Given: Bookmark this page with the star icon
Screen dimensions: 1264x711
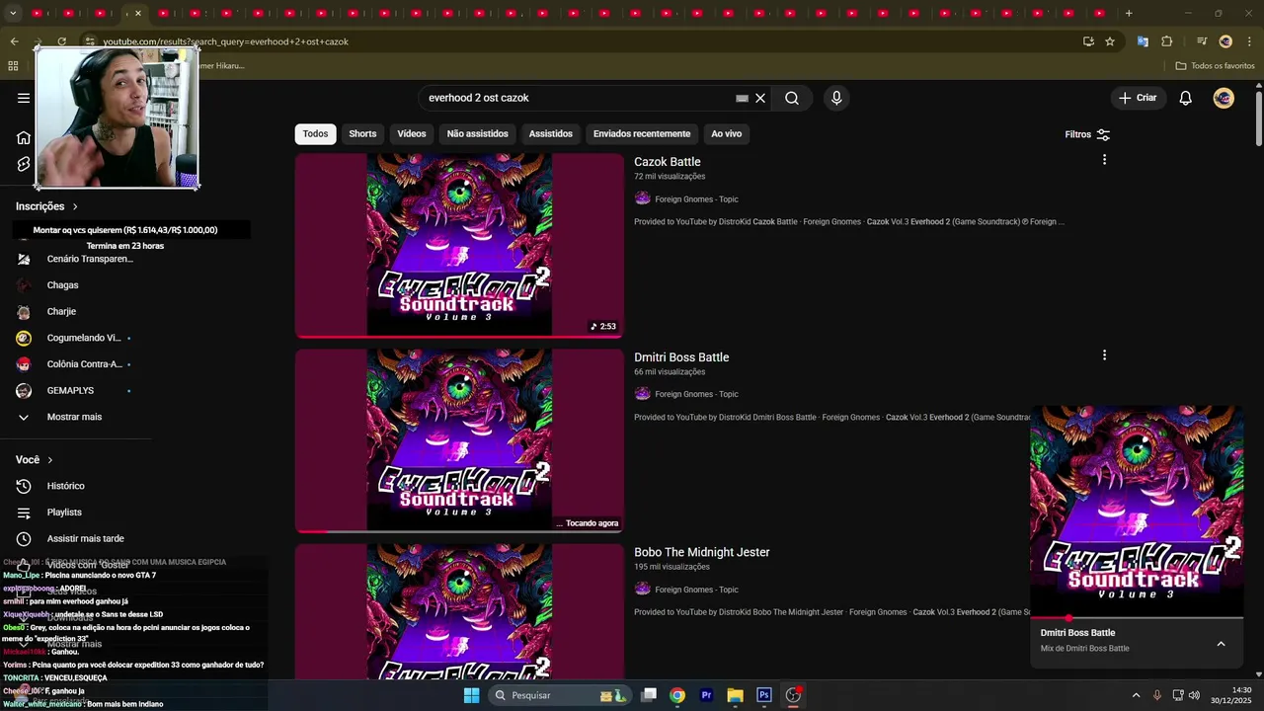Looking at the screenshot, I should pyautogui.click(x=1110, y=41).
